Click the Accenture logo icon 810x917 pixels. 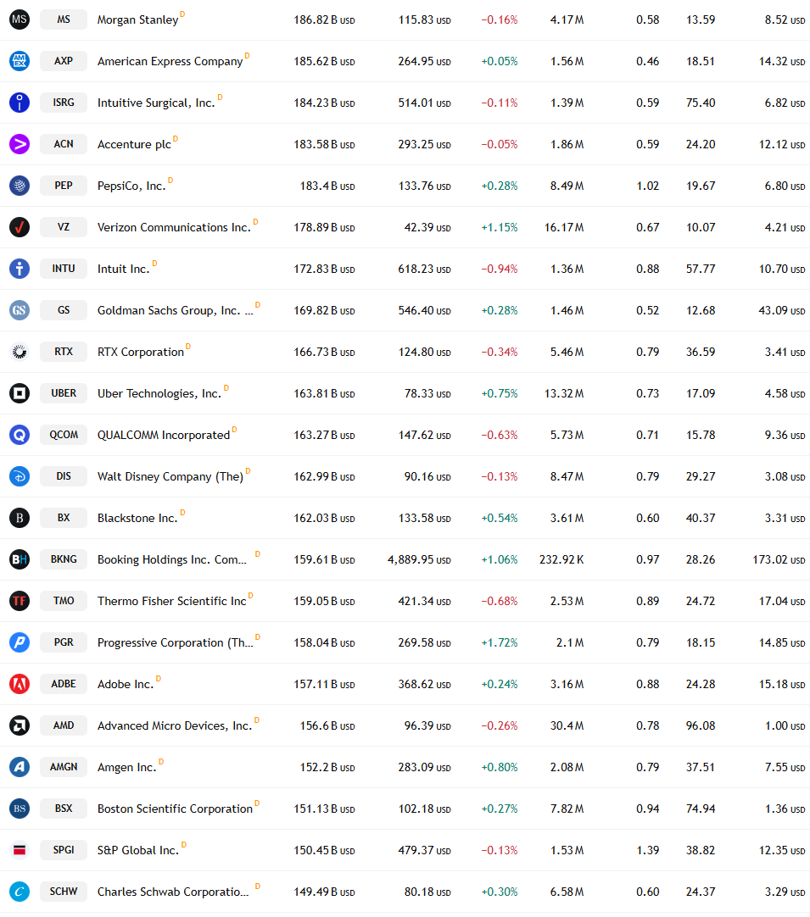(20, 144)
